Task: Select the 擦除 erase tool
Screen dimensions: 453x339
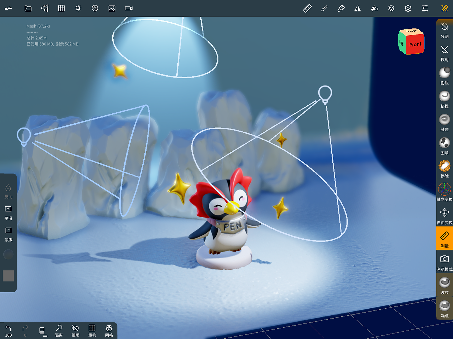Action: click(445, 169)
